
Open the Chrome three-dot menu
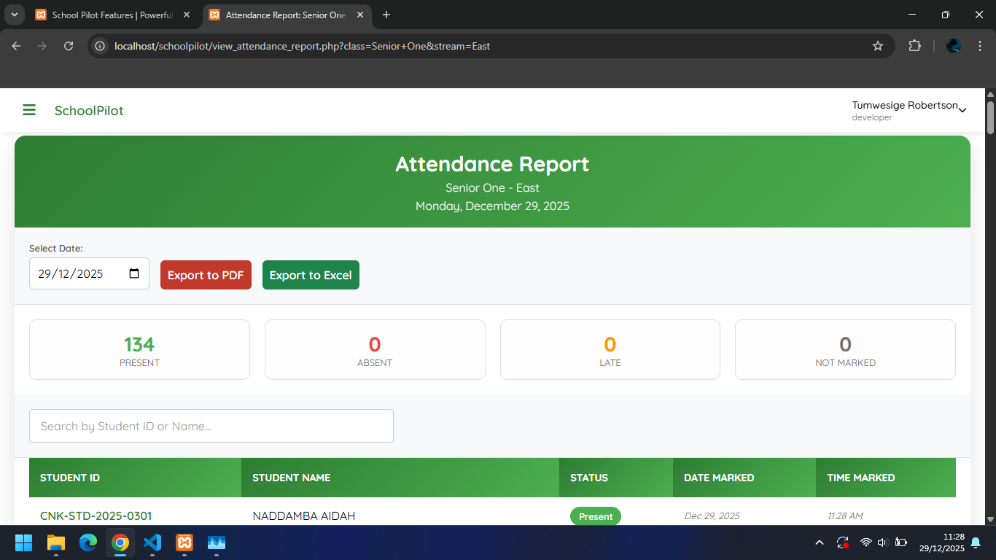[980, 45]
